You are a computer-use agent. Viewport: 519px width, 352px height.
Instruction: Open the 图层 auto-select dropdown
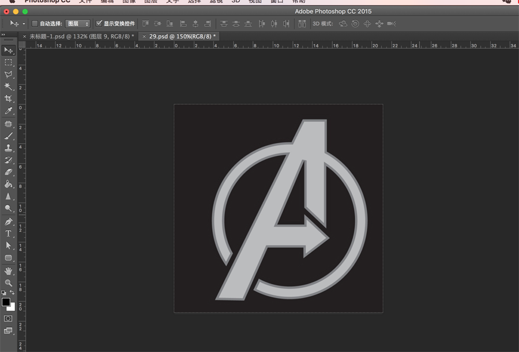coord(78,24)
